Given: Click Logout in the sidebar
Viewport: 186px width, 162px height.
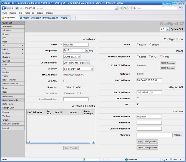Looking at the screenshot, I should click(13, 128).
